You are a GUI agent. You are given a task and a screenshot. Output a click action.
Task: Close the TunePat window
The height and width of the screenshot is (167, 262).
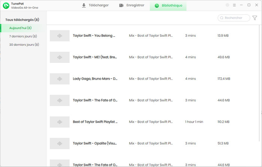(x=256, y=5)
